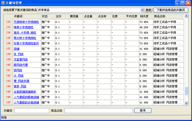Image resolution: width=192 pixels, height=121 pixels.
Task: Open keyword link 全套旺铺店铺装修
Action: pos(25,92)
